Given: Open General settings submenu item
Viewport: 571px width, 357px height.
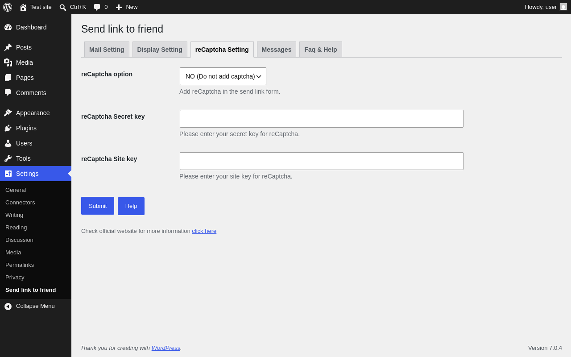Looking at the screenshot, I should (x=16, y=190).
